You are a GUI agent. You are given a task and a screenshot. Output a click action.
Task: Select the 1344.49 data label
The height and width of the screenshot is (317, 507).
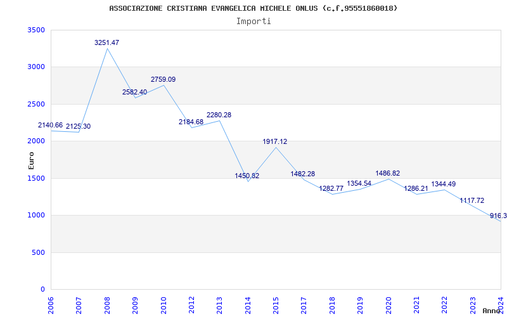click(444, 184)
